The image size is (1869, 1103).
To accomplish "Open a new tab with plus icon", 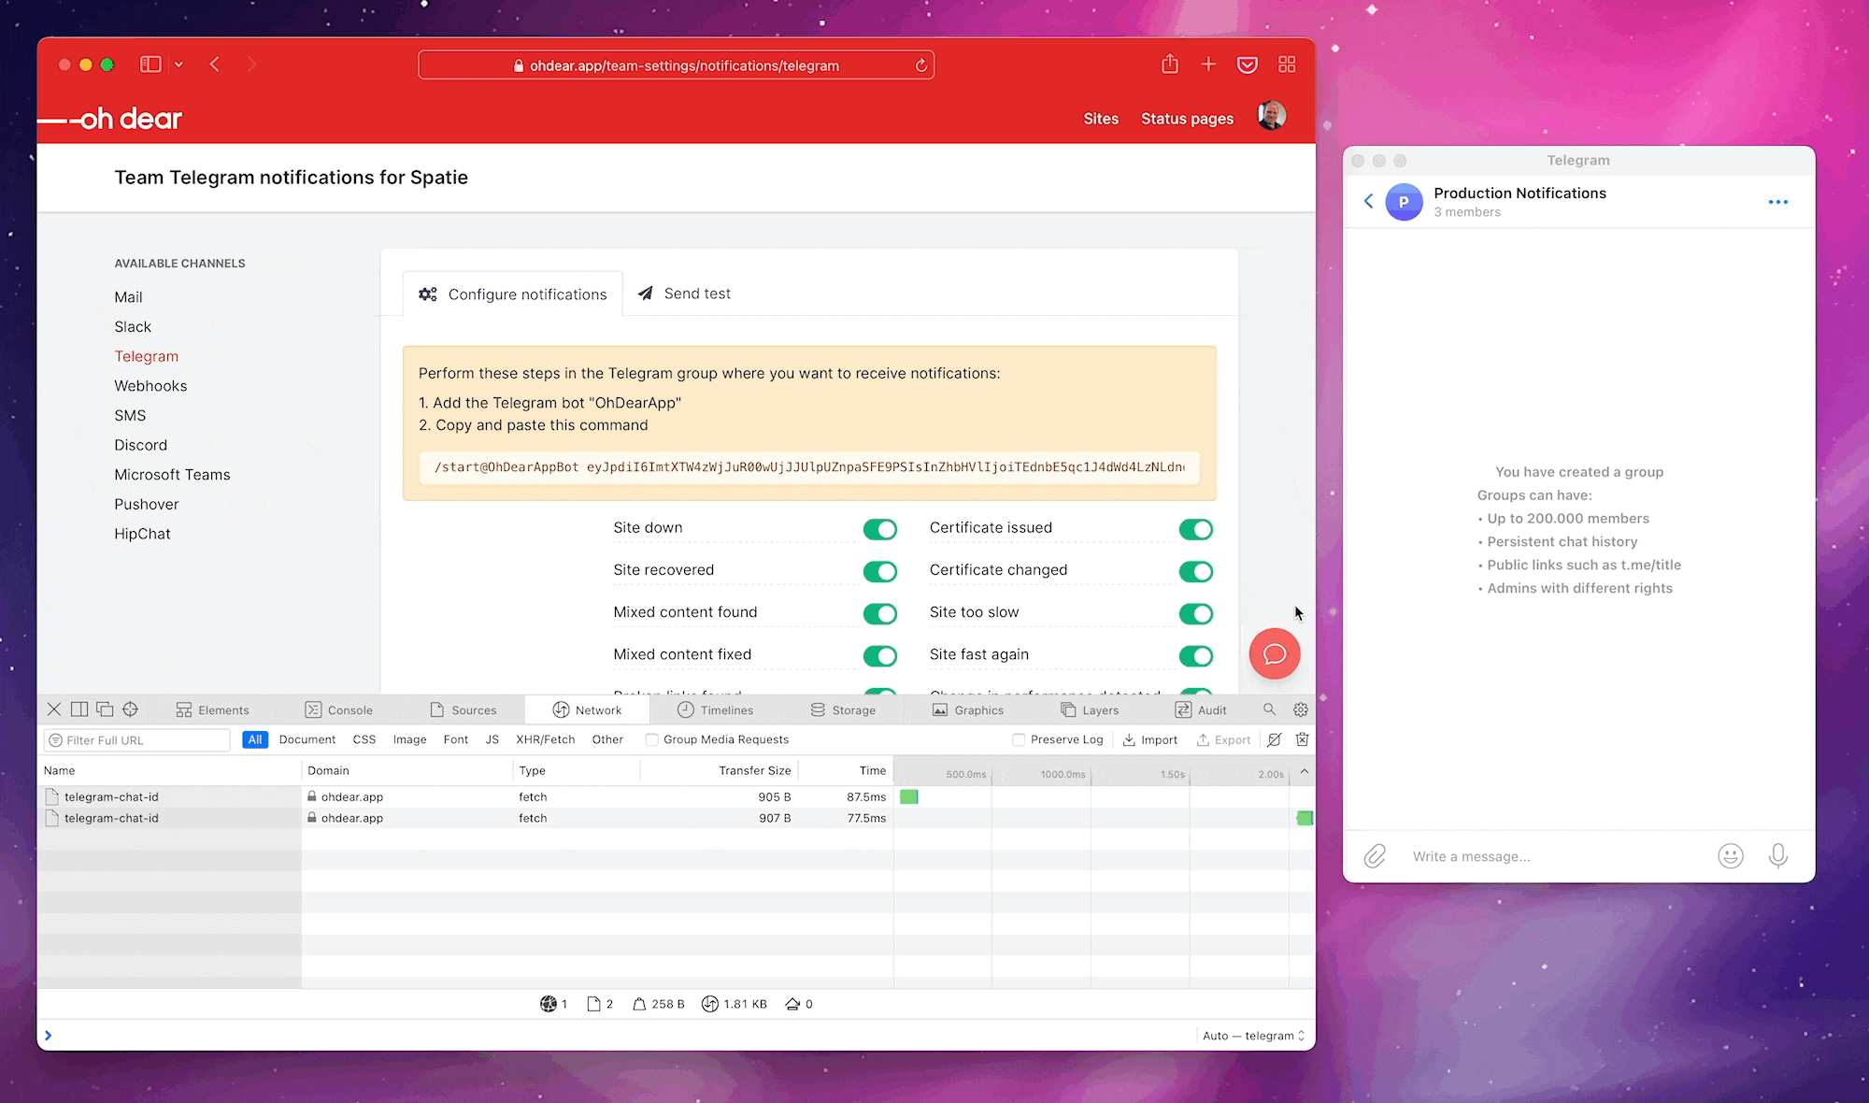I will pos(1208,64).
